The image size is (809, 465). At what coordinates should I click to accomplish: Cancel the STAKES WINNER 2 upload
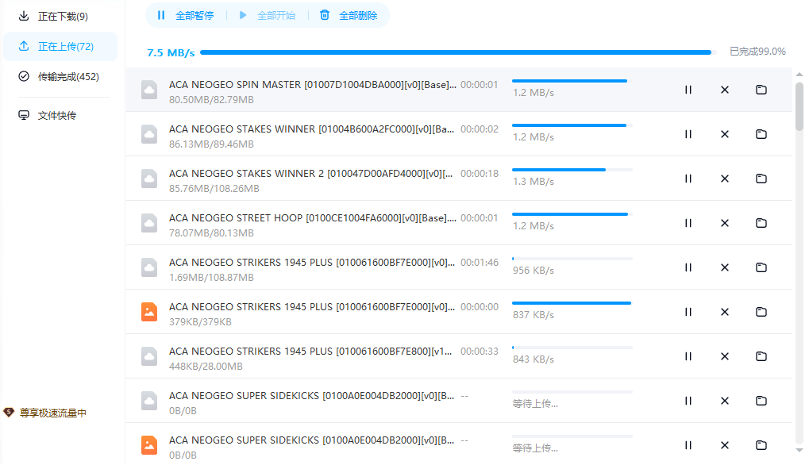(724, 179)
